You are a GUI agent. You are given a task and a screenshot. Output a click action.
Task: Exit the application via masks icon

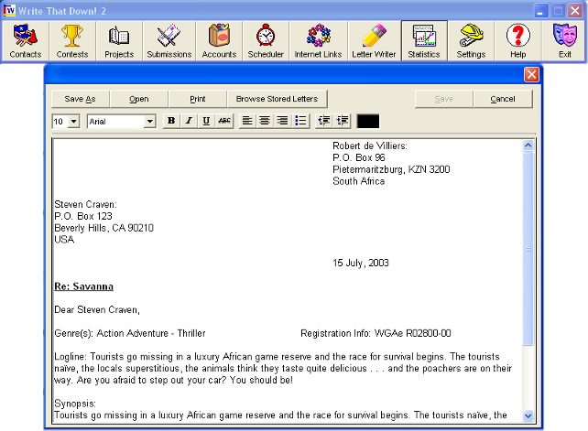(564, 41)
